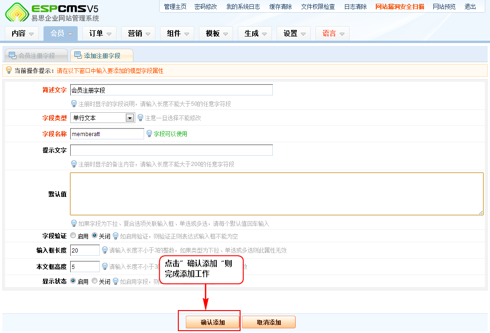Open the 字段类型 dropdown showing 单行文本

pos(130,118)
